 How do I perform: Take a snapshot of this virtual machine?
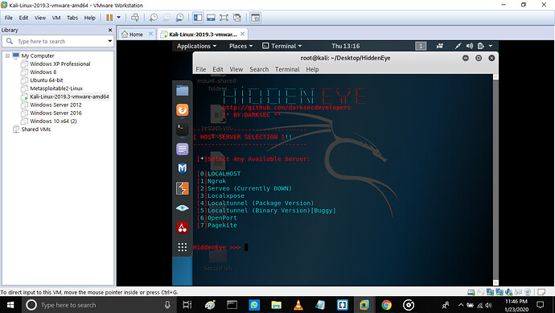(x=154, y=18)
